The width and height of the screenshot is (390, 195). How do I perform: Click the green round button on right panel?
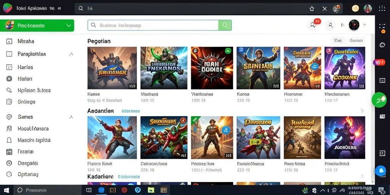click(379, 100)
